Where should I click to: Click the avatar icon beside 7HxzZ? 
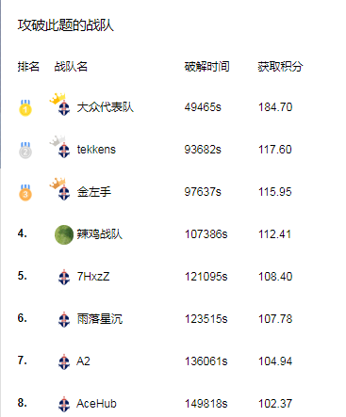(64, 277)
